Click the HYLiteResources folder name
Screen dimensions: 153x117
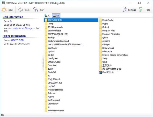pos(55,90)
